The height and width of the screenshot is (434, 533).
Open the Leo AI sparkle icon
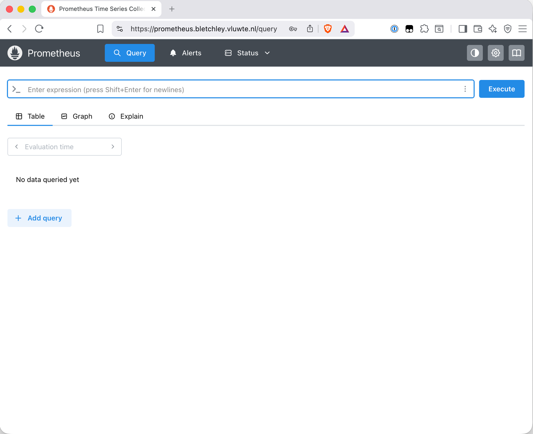tap(493, 29)
